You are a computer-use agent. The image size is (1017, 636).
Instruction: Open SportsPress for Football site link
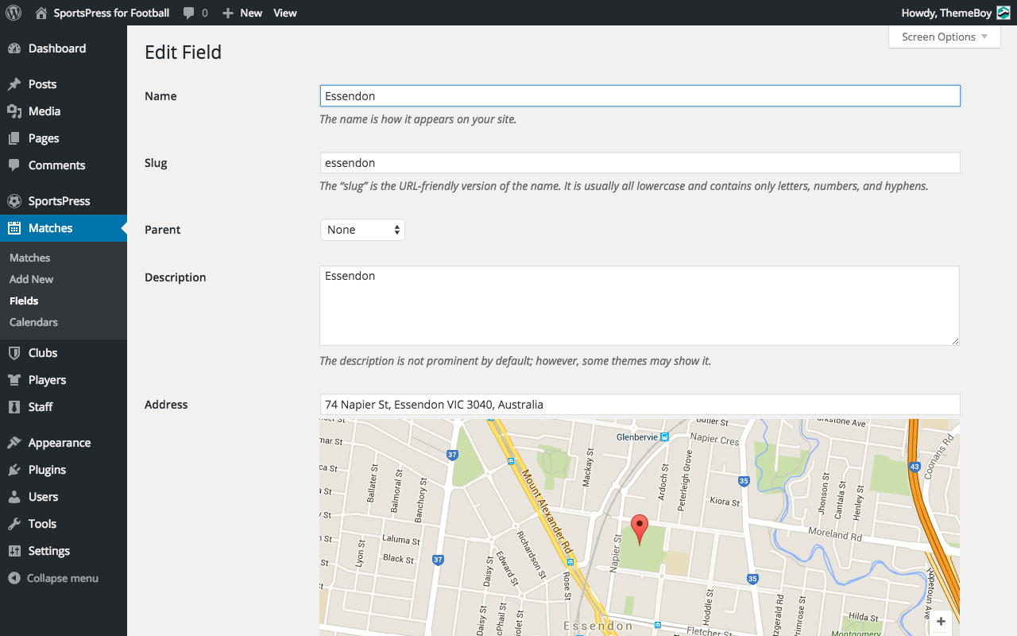110,13
